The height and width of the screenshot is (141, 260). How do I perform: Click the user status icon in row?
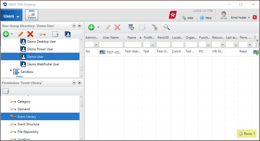coord(256,52)
